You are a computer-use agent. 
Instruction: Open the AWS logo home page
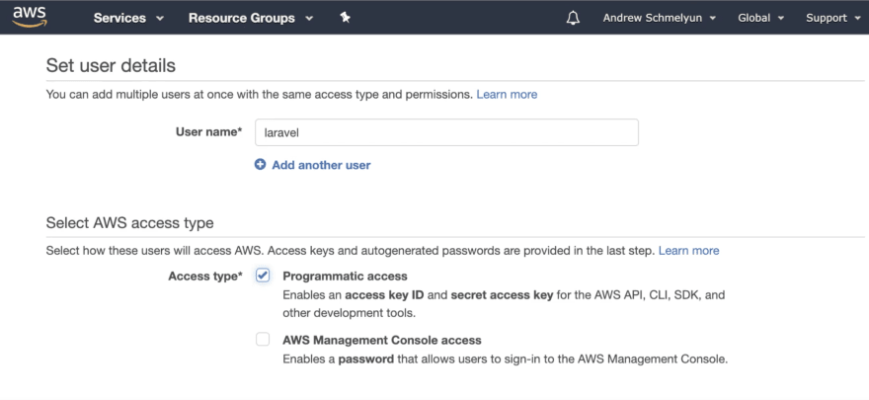point(30,17)
